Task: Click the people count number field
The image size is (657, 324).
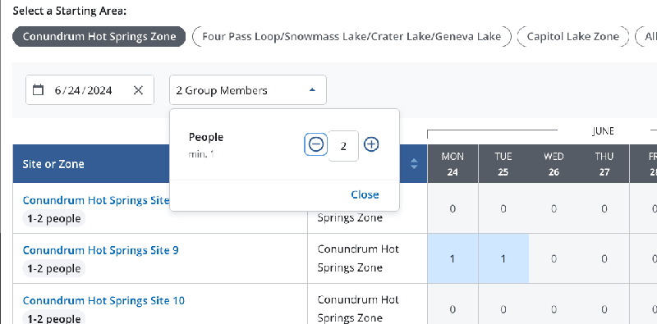Action: tap(343, 146)
